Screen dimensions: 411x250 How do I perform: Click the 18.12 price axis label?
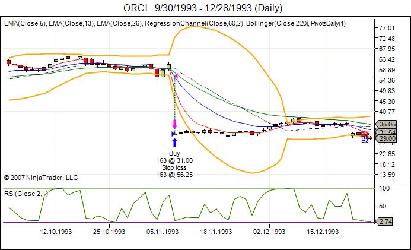[x=387, y=164]
